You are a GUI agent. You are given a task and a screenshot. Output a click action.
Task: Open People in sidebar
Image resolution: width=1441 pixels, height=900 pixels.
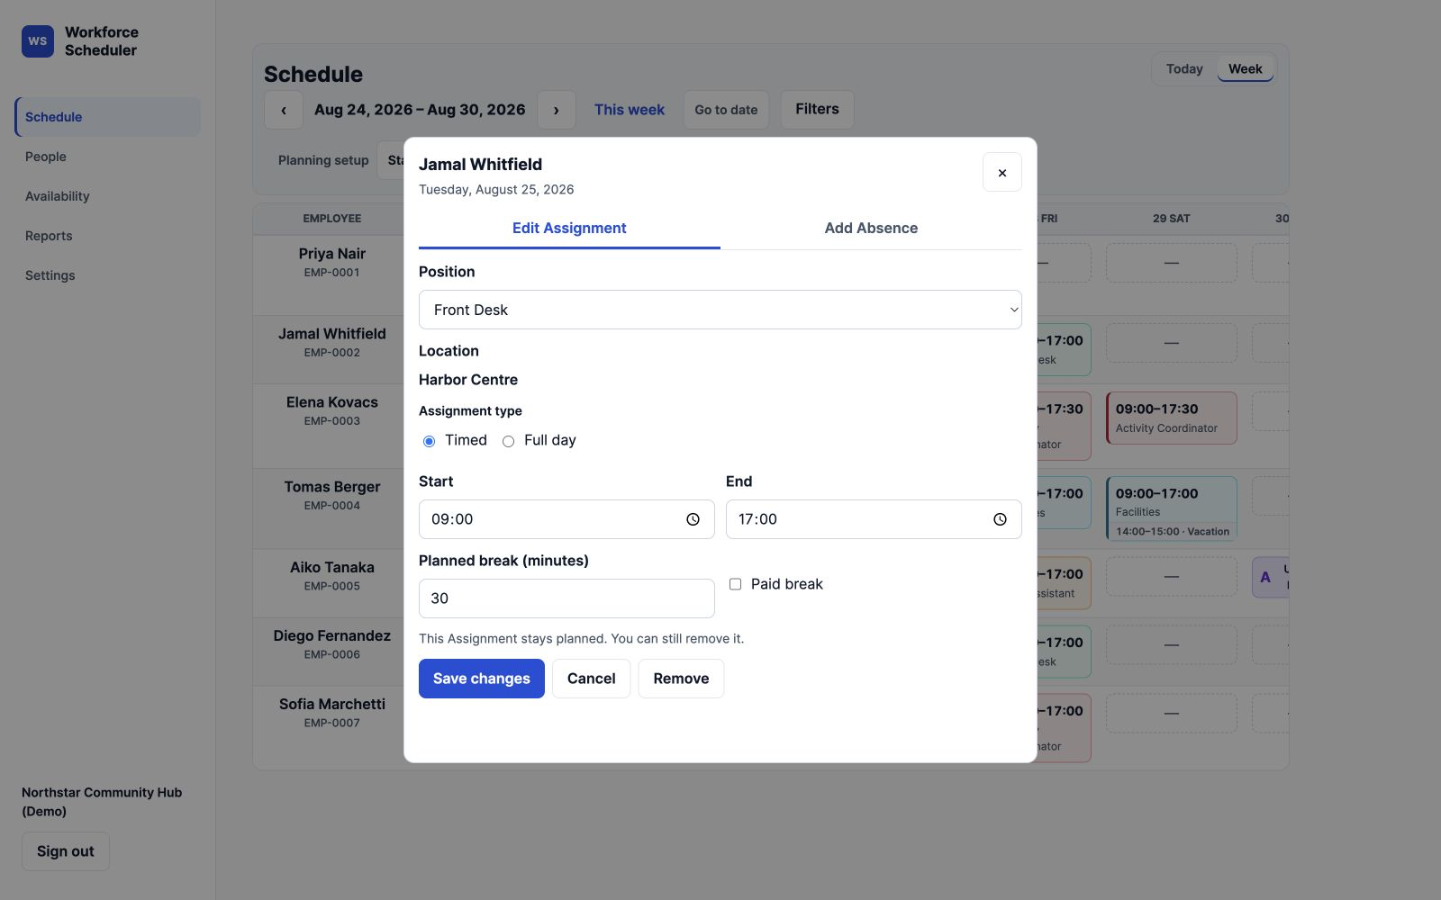pos(107,157)
